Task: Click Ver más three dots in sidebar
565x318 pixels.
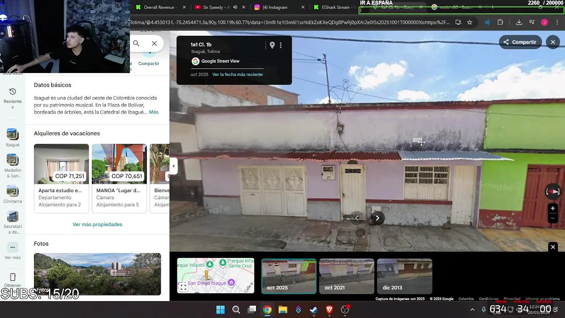Action: [13, 247]
